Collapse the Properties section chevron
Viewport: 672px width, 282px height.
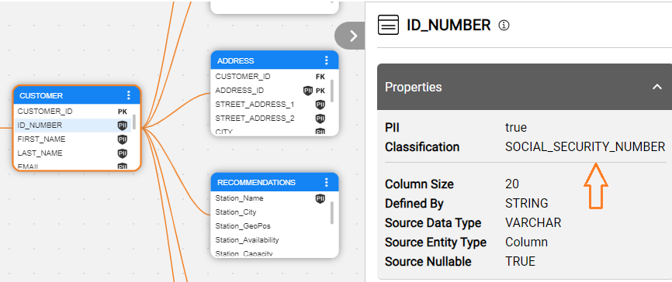[656, 87]
